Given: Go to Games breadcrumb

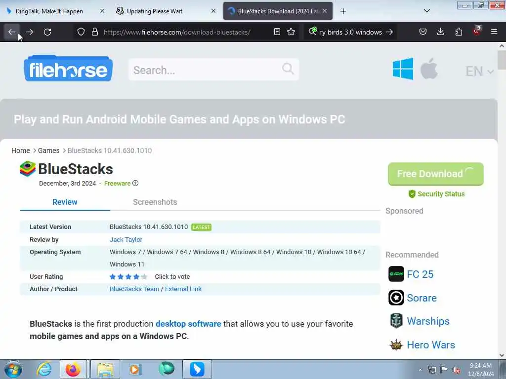Looking at the screenshot, I should (x=49, y=151).
